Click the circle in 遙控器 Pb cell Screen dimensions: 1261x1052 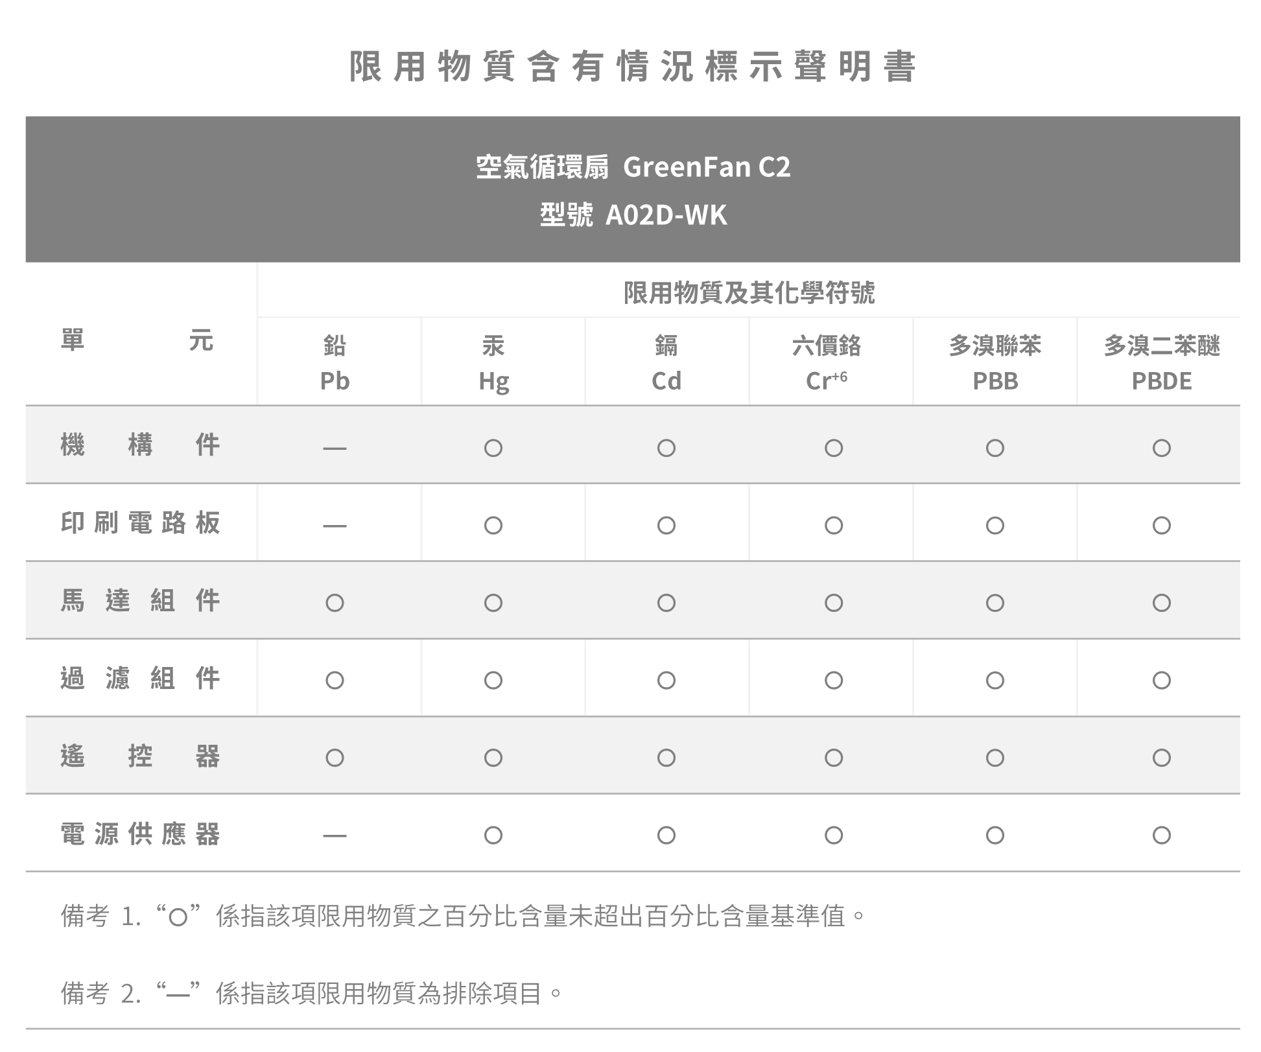coord(335,758)
